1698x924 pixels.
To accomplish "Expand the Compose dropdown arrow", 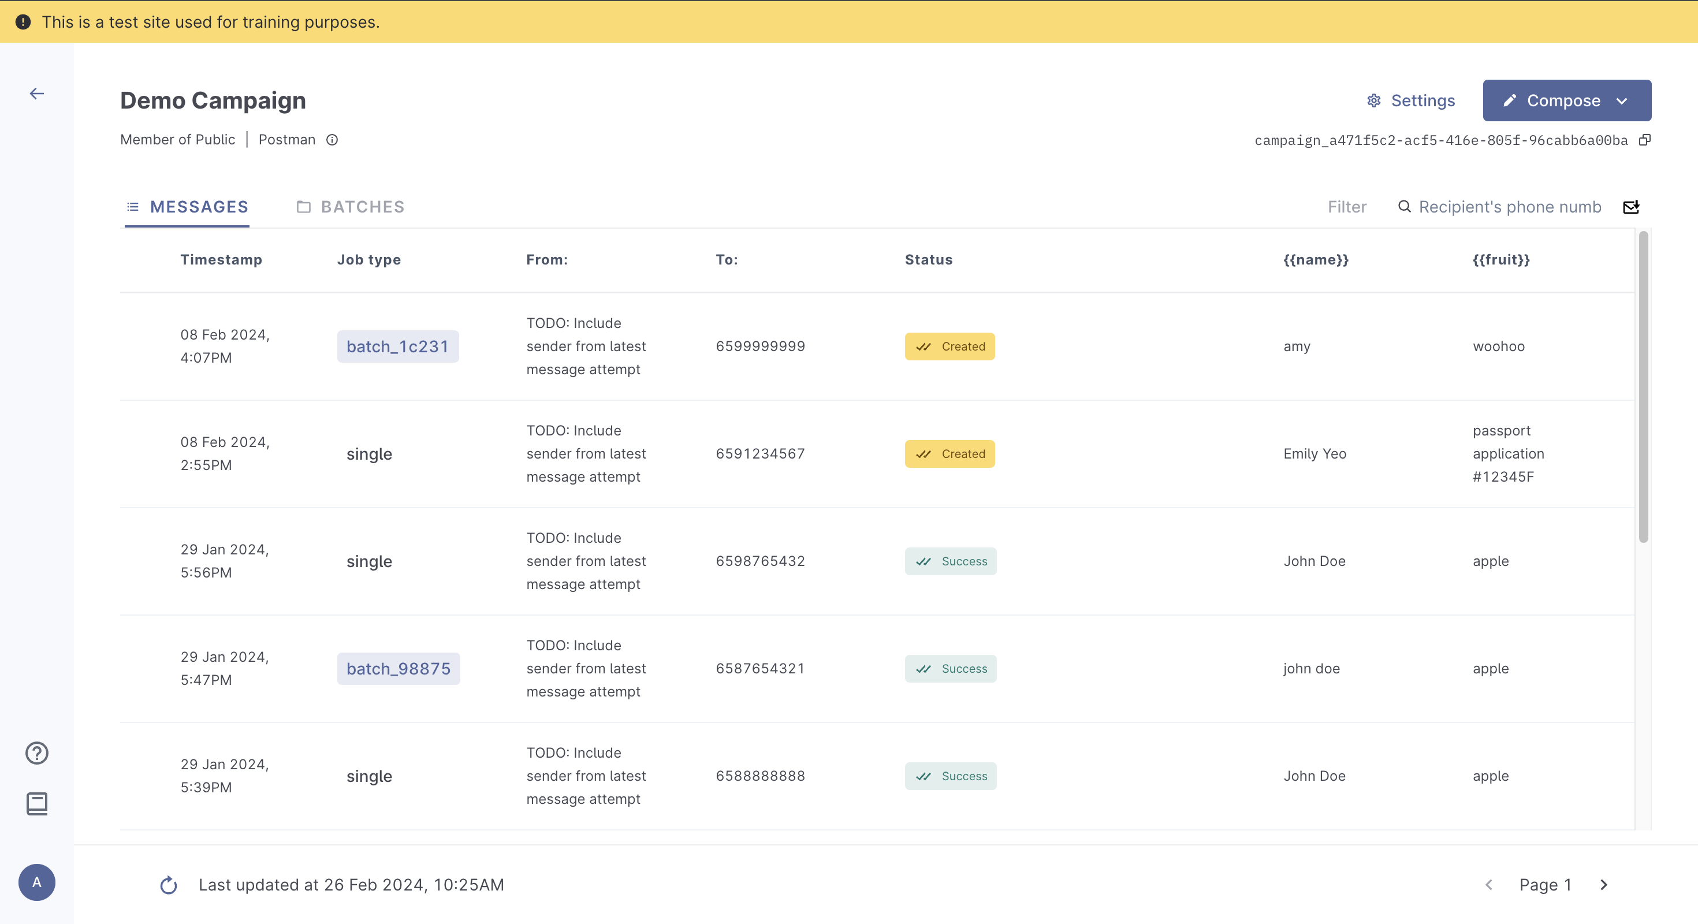I will pos(1622,101).
